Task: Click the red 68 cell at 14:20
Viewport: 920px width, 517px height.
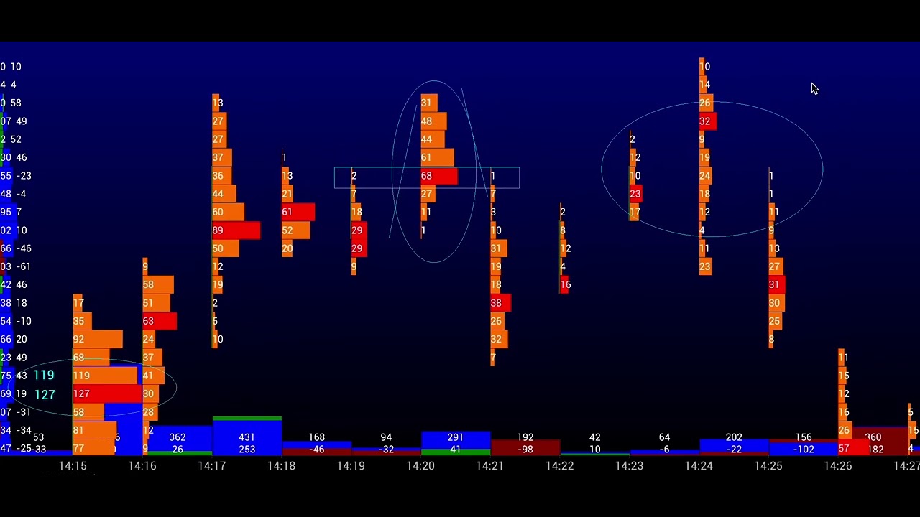Action: point(438,176)
